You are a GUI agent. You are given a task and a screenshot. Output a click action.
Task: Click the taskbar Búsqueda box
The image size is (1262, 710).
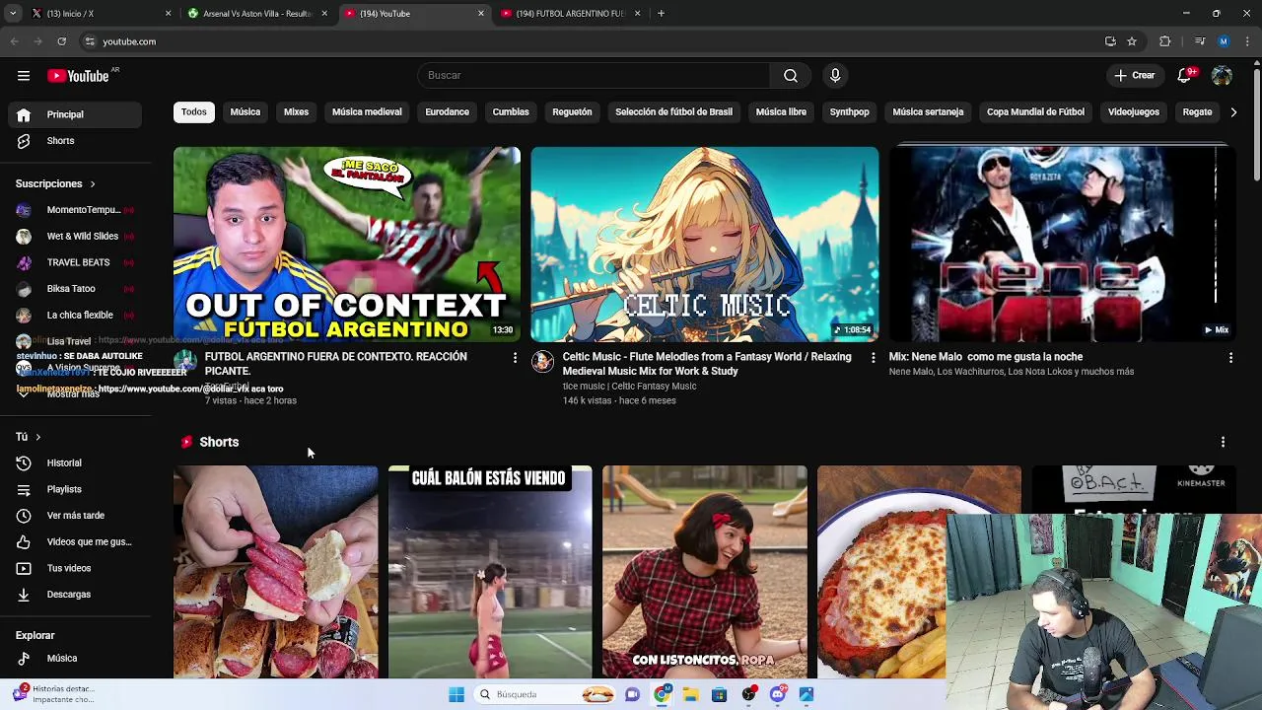545,694
